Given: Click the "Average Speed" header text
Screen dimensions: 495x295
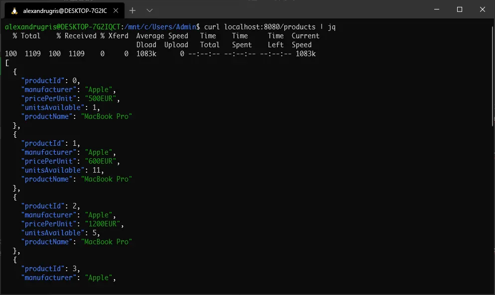Looking at the screenshot, I should [x=162, y=36].
